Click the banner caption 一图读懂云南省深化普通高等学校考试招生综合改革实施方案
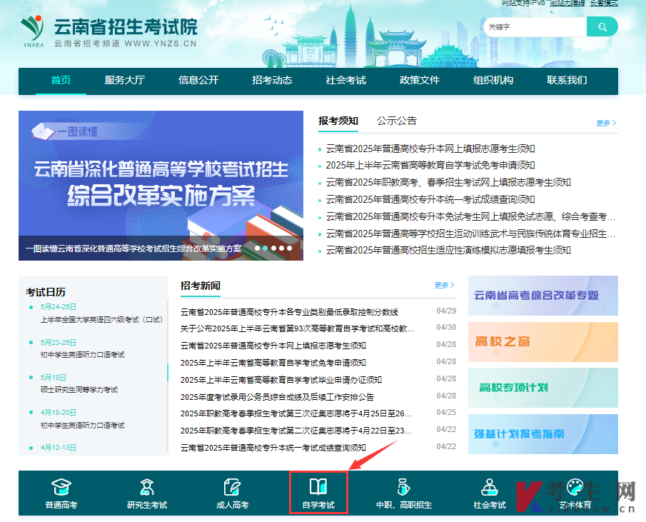 (x=133, y=249)
